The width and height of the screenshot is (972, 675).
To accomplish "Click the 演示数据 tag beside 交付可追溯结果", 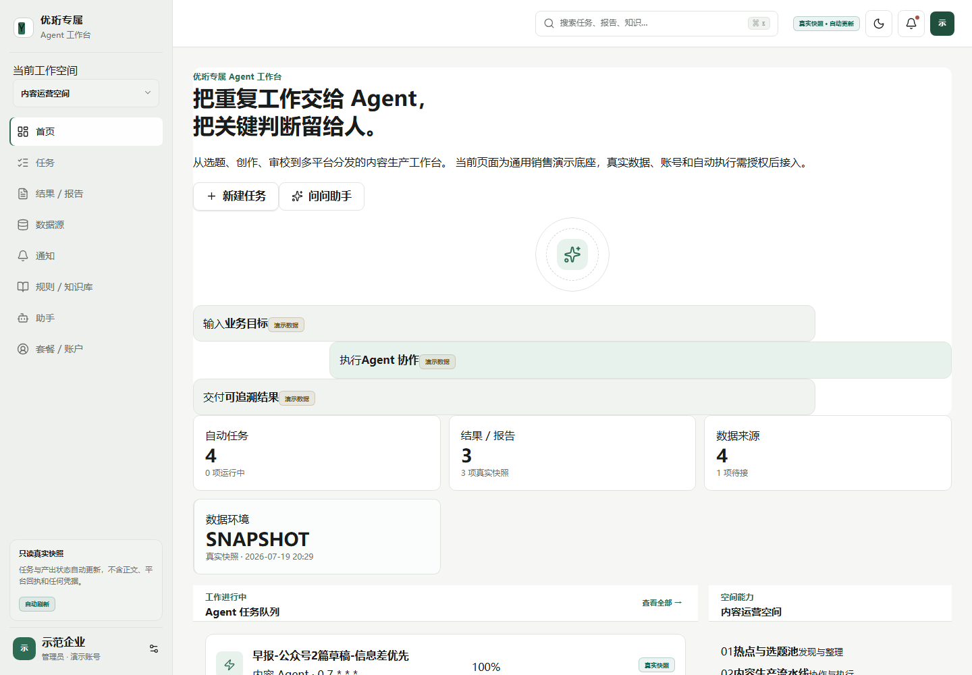I will coord(297,399).
